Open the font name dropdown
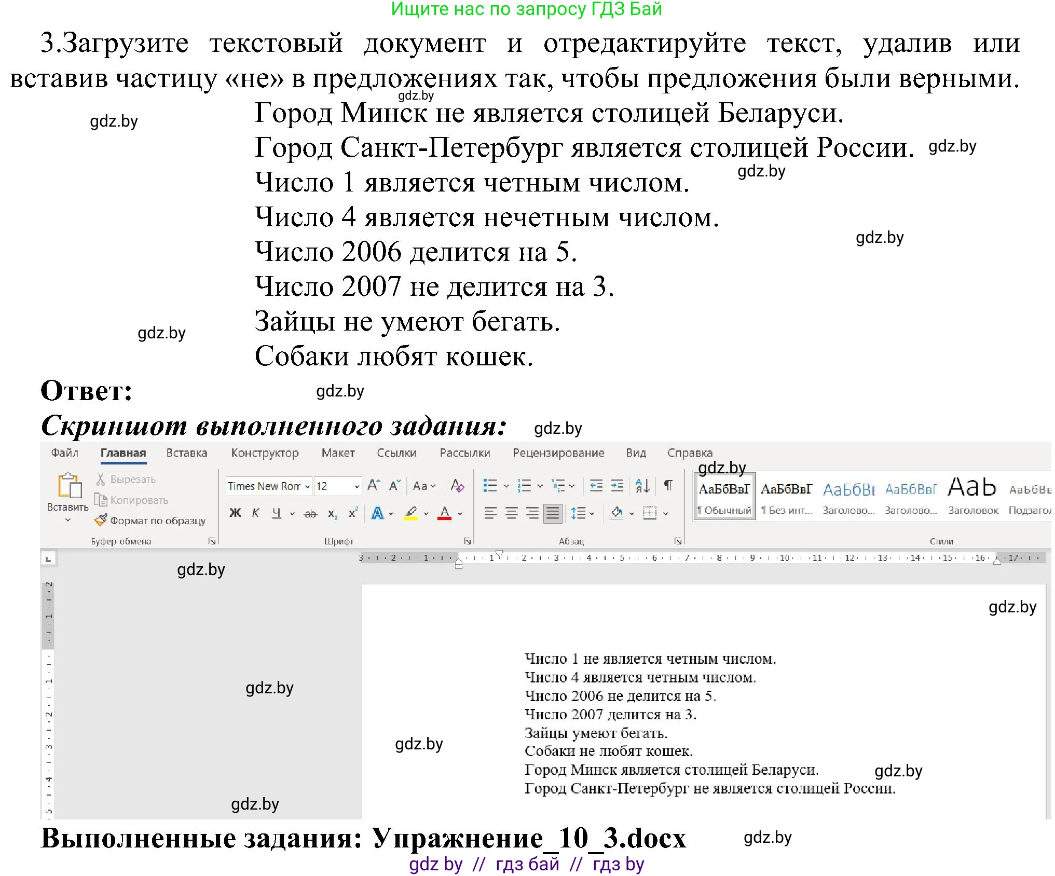Screen dimensions: 1055x876 click(x=307, y=487)
